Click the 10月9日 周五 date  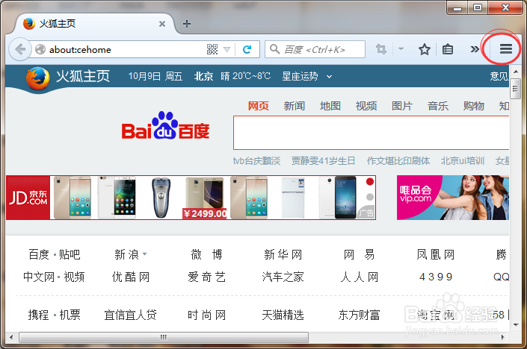click(155, 77)
